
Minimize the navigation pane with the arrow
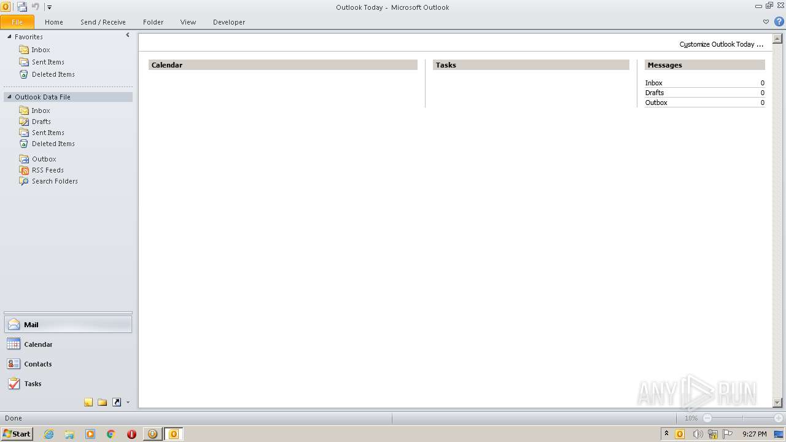[128, 35]
